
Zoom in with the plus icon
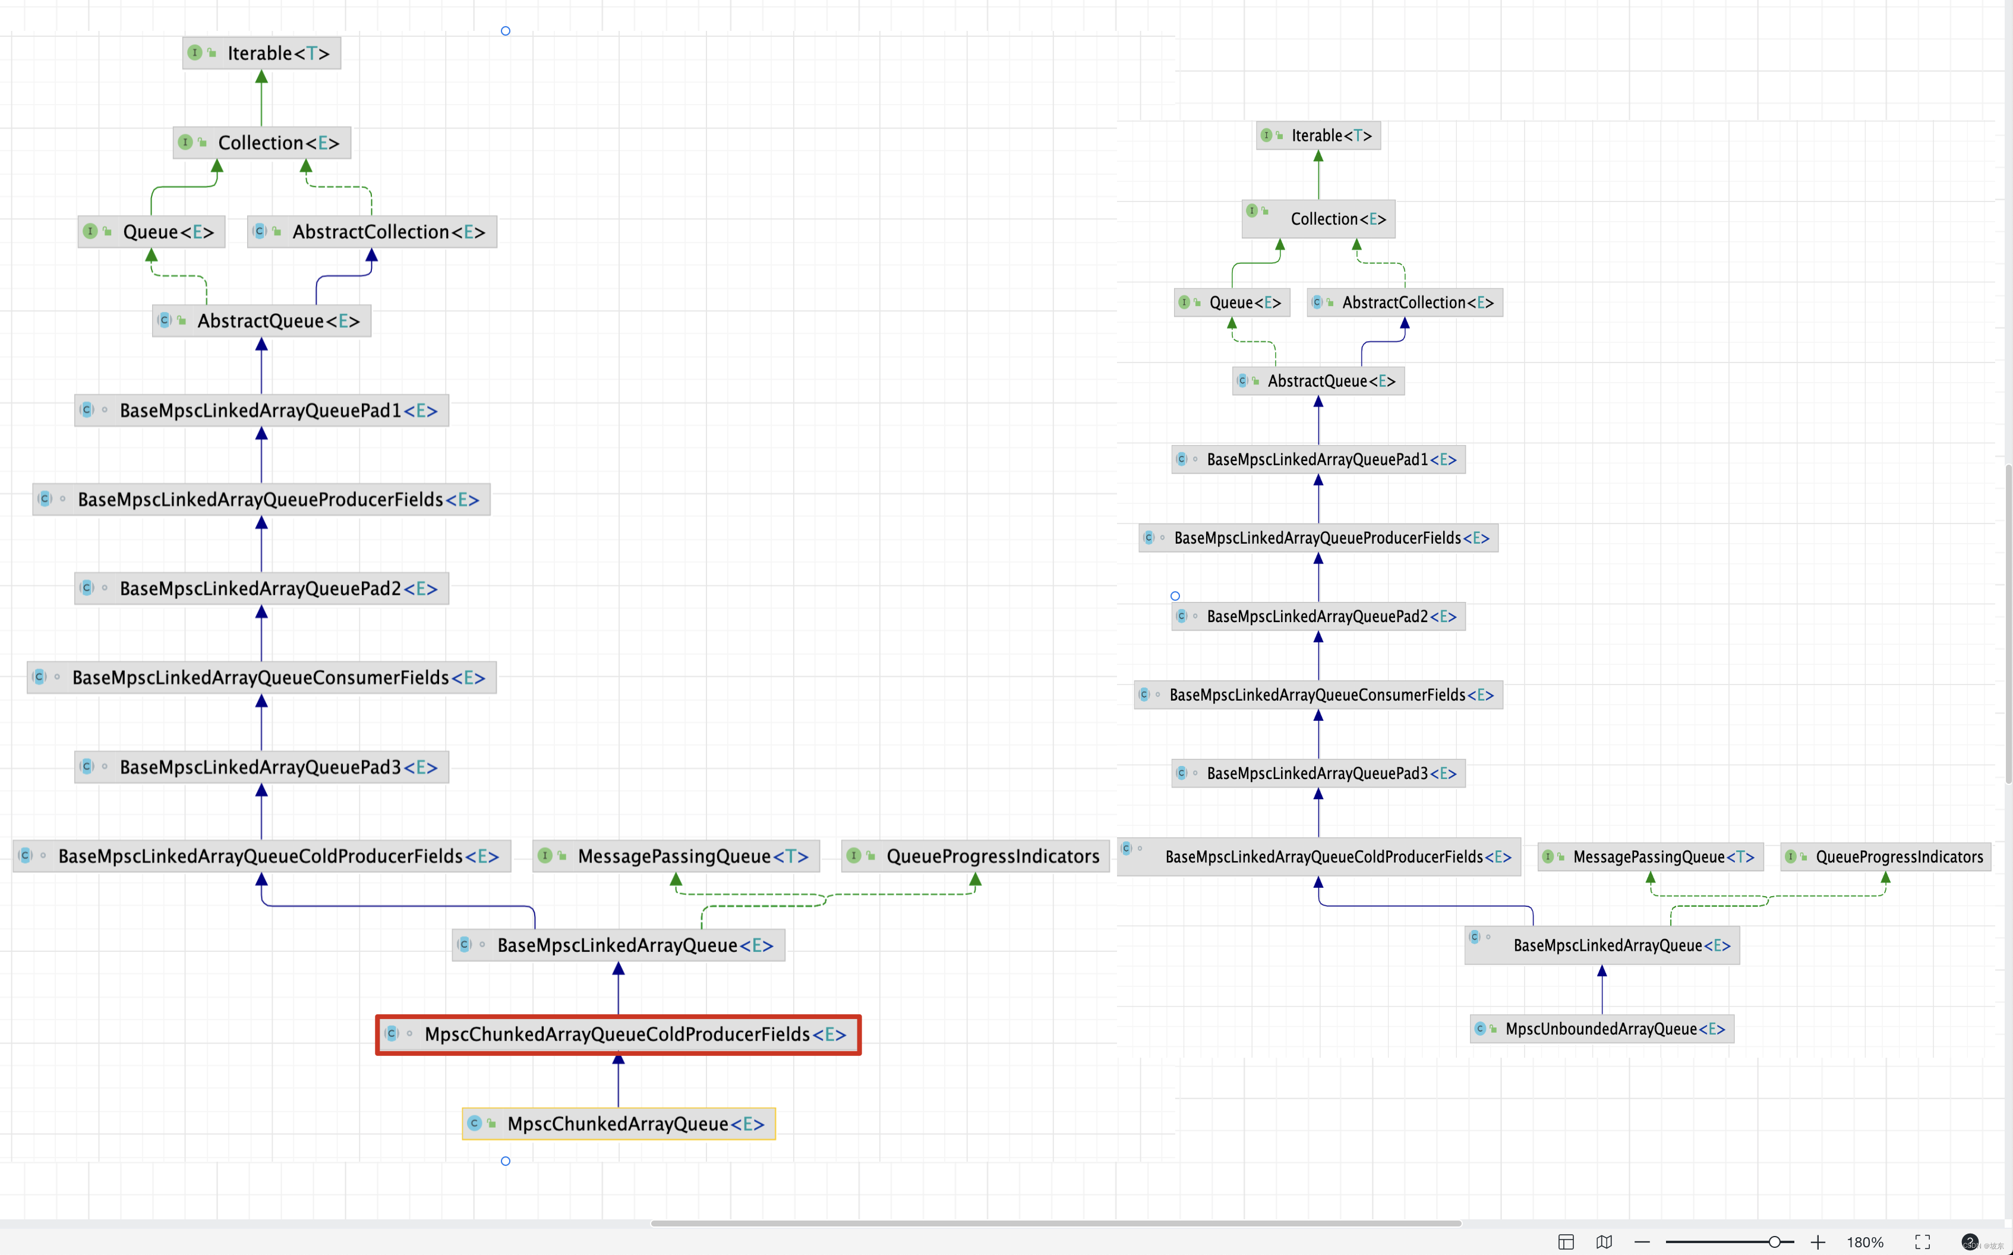(x=1818, y=1242)
